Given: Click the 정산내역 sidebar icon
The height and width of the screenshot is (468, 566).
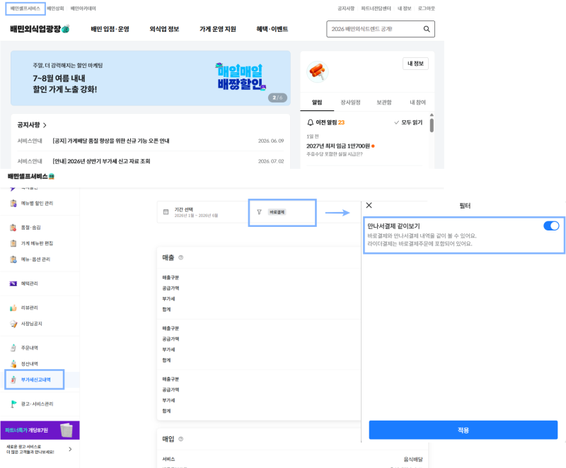Looking at the screenshot, I should click(x=13, y=364).
